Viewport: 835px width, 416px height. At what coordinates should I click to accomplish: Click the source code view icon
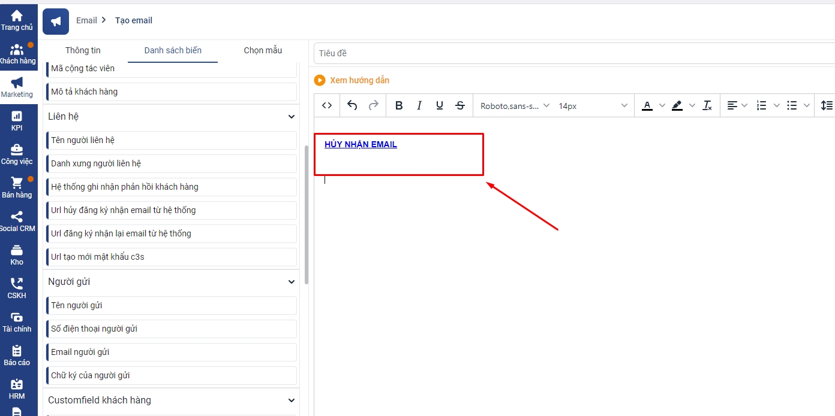(x=327, y=105)
